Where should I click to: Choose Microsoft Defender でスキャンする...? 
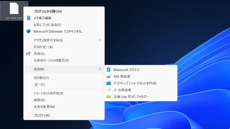(64, 31)
